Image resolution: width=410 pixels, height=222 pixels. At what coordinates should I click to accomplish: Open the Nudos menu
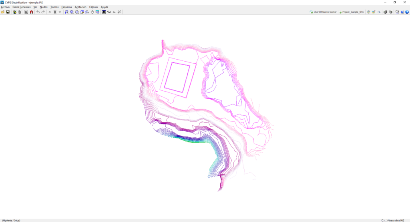point(44,7)
